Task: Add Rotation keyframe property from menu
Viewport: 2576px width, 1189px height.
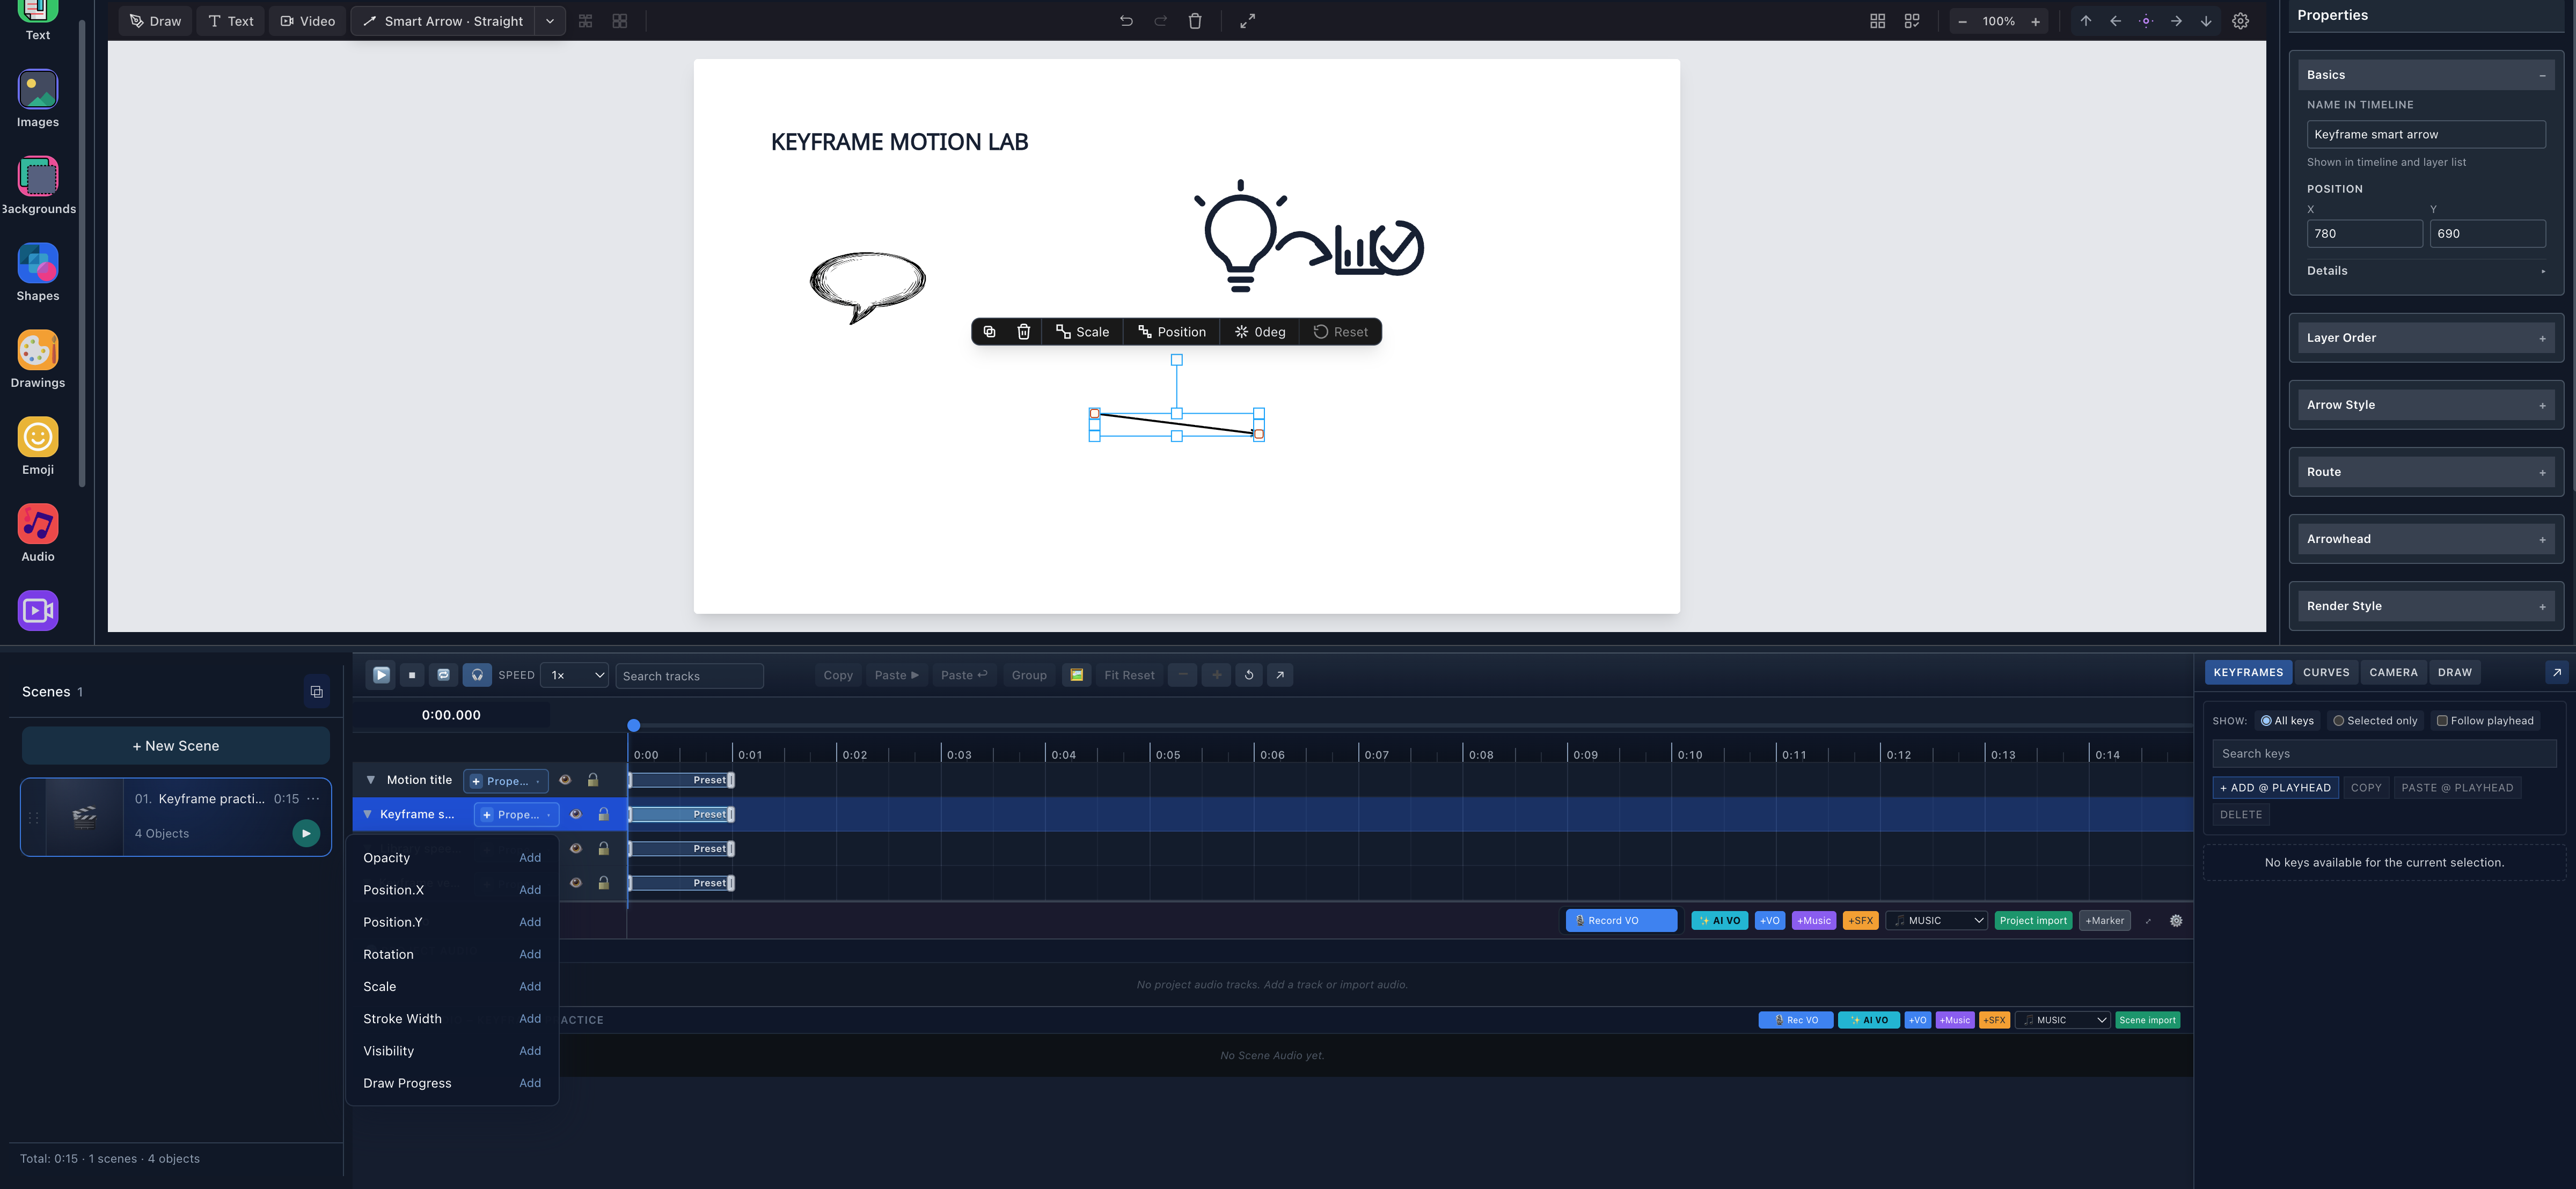Action: 530,955
